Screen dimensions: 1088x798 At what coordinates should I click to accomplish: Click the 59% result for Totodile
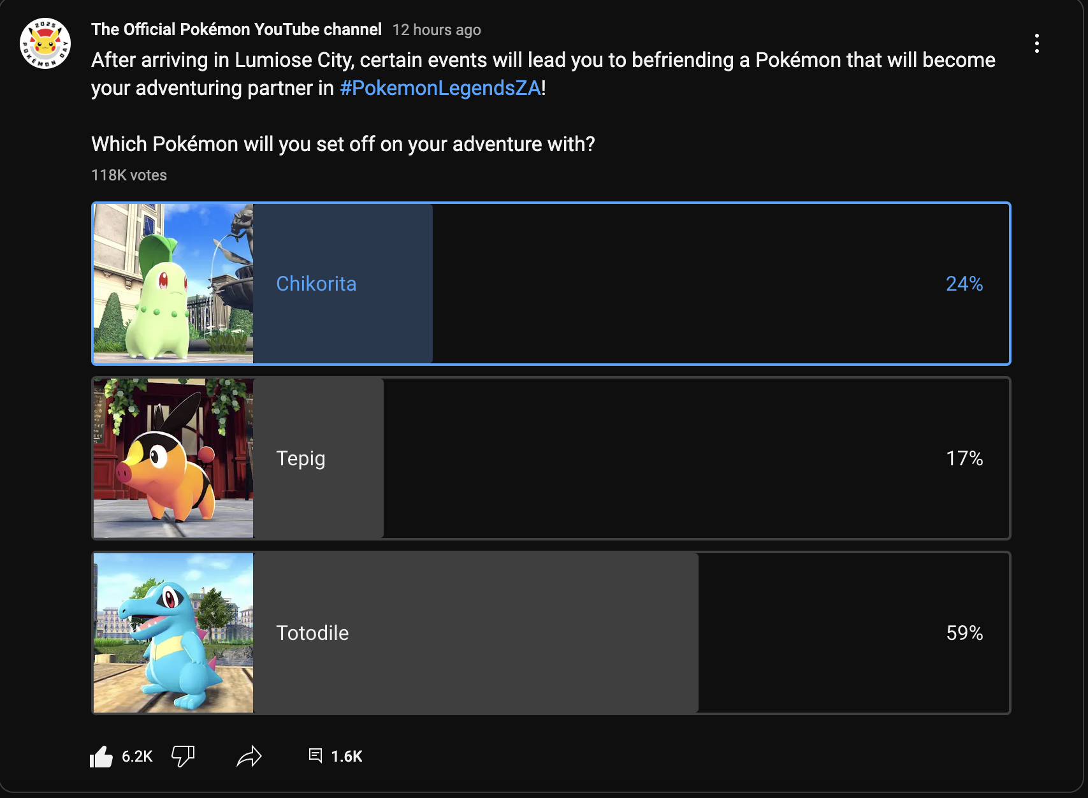[964, 633]
